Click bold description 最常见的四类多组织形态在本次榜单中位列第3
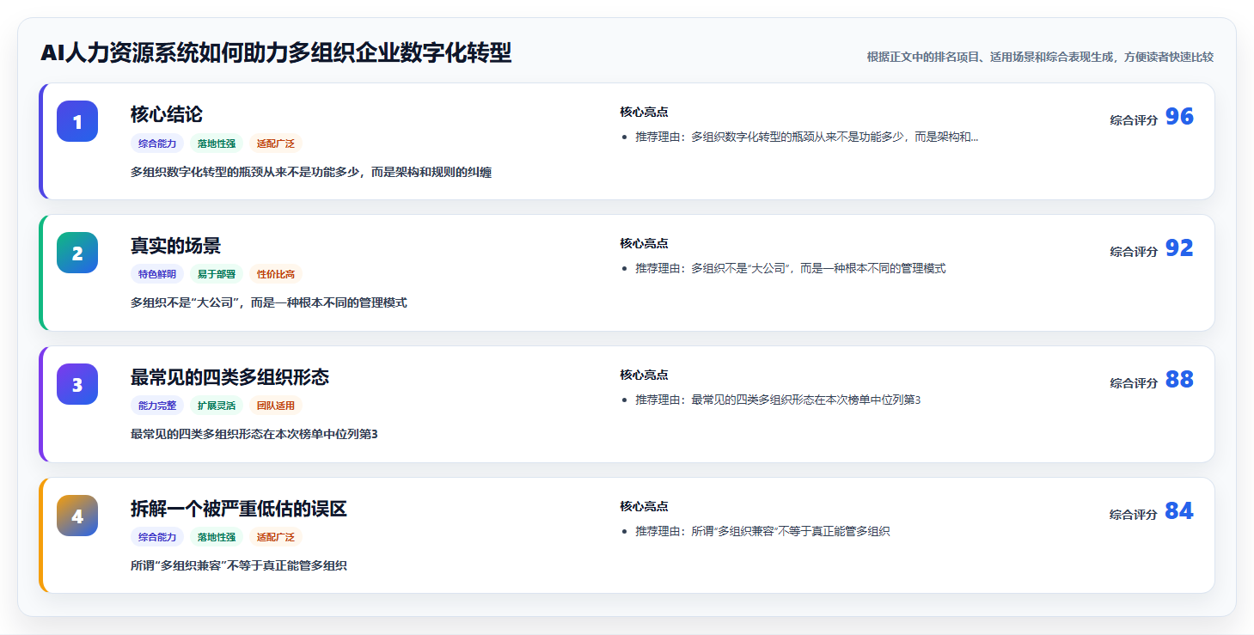The image size is (1254, 635). point(254,436)
